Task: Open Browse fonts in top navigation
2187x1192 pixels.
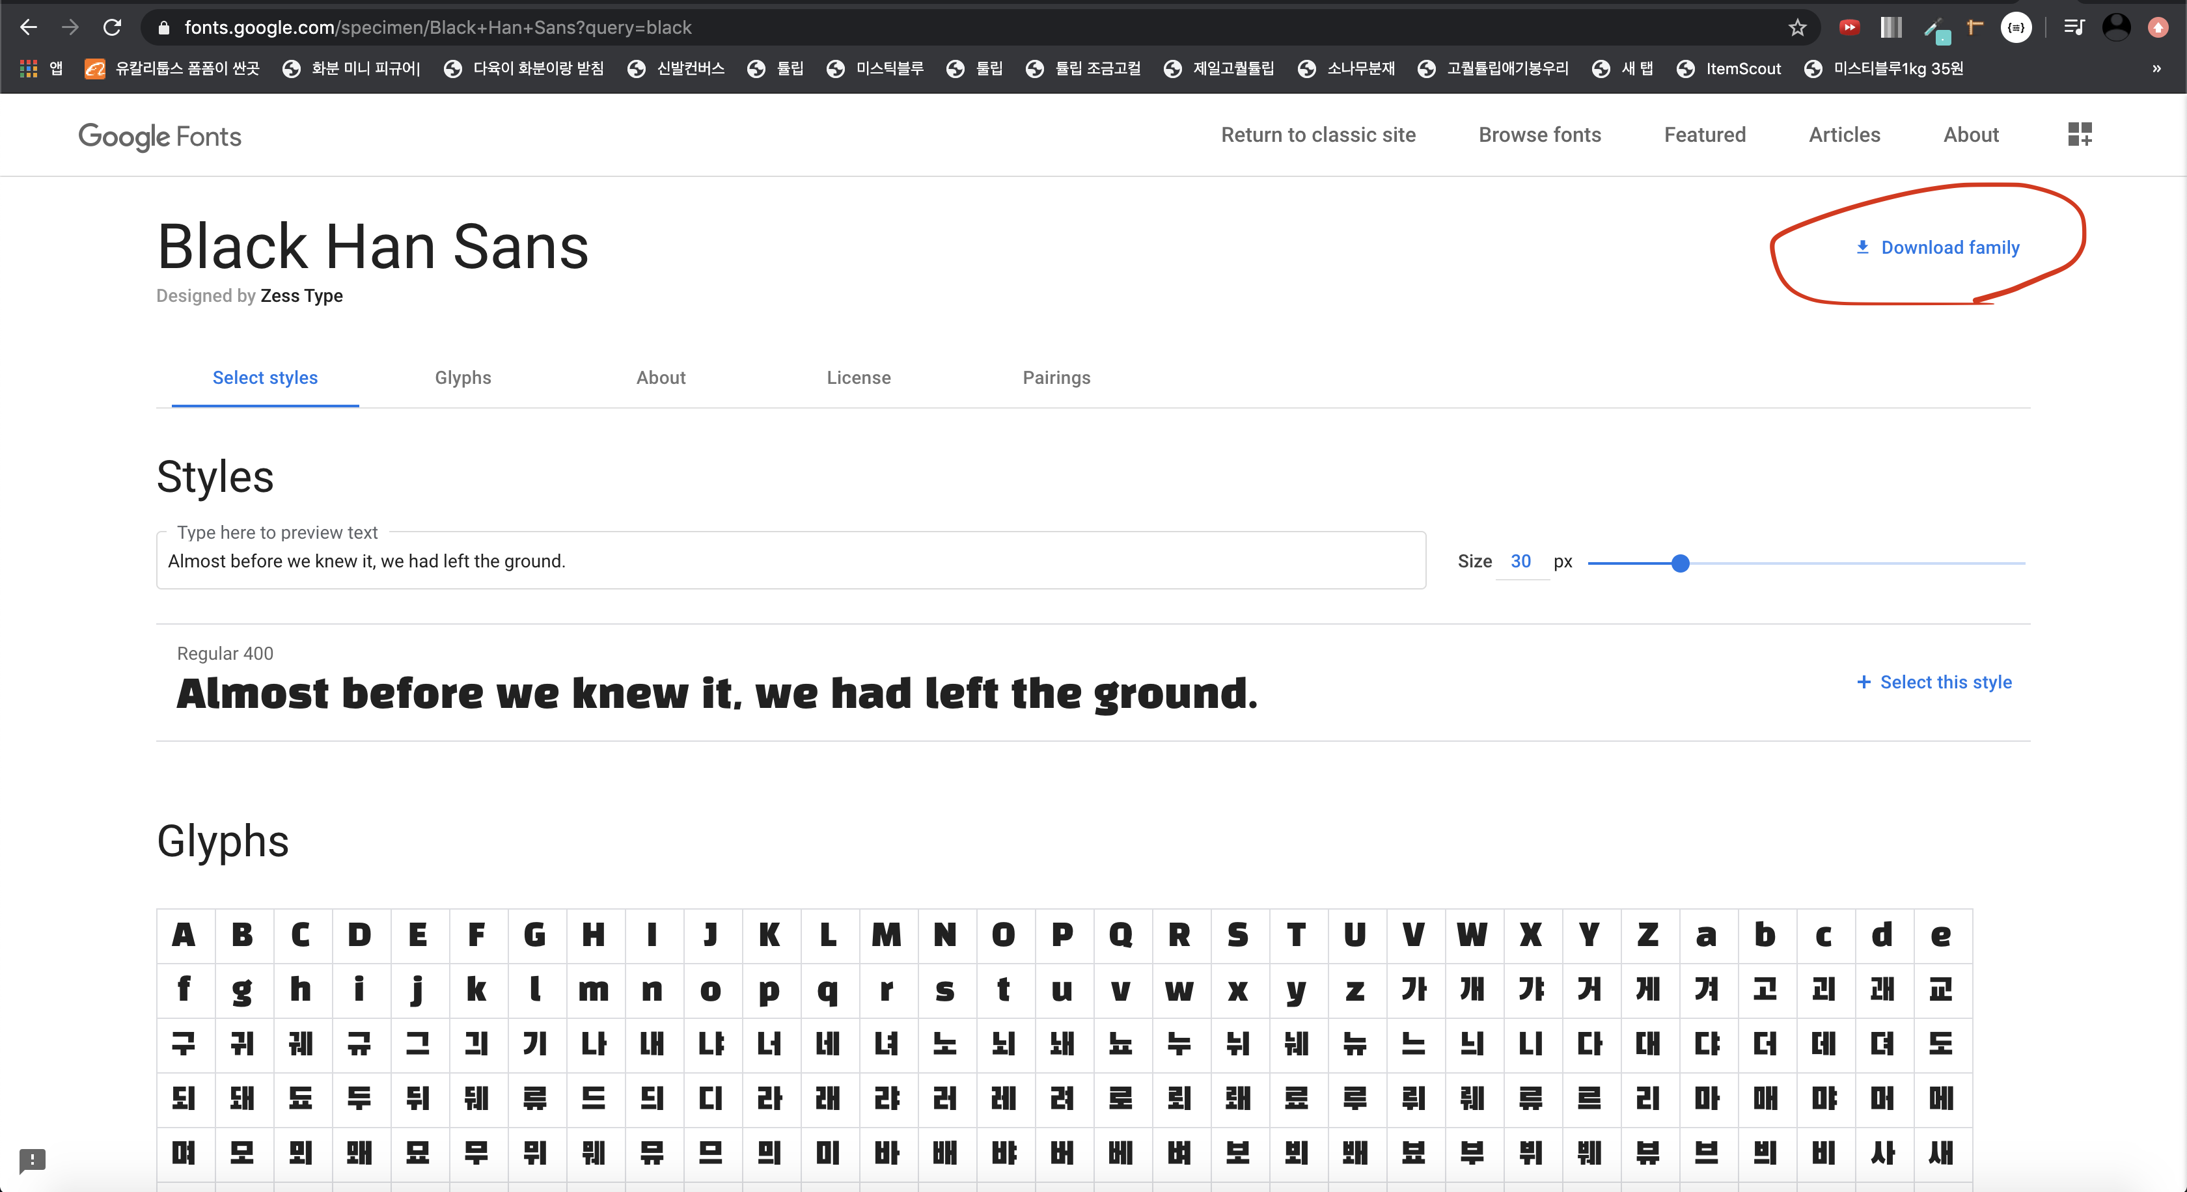Action: click(1539, 135)
